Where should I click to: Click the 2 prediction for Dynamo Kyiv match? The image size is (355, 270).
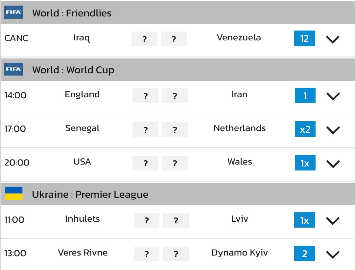[x=304, y=254]
